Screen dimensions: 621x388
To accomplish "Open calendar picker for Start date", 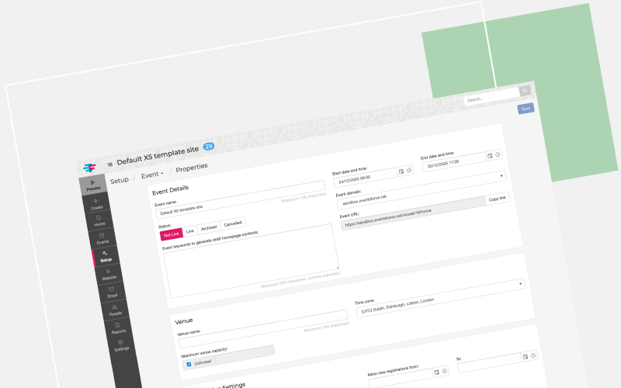I will pyautogui.click(x=401, y=170).
